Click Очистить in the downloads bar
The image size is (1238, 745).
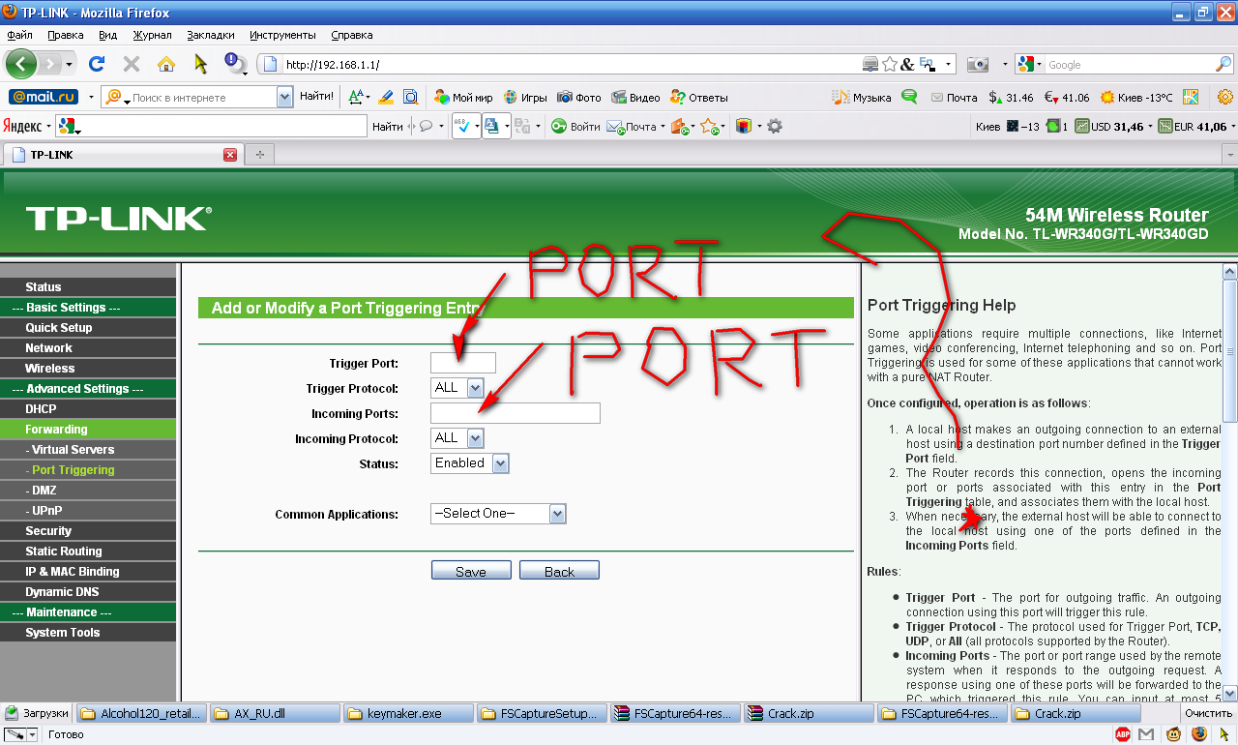click(1208, 713)
